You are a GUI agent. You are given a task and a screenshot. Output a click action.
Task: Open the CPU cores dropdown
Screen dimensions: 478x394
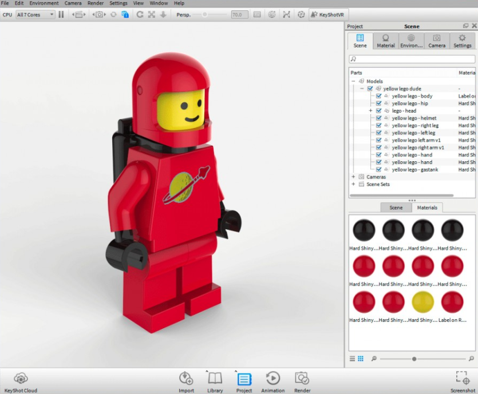tap(35, 15)
